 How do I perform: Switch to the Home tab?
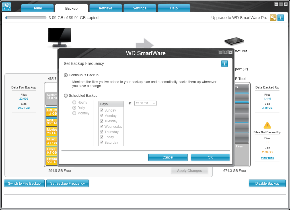(x=37, y=8)
